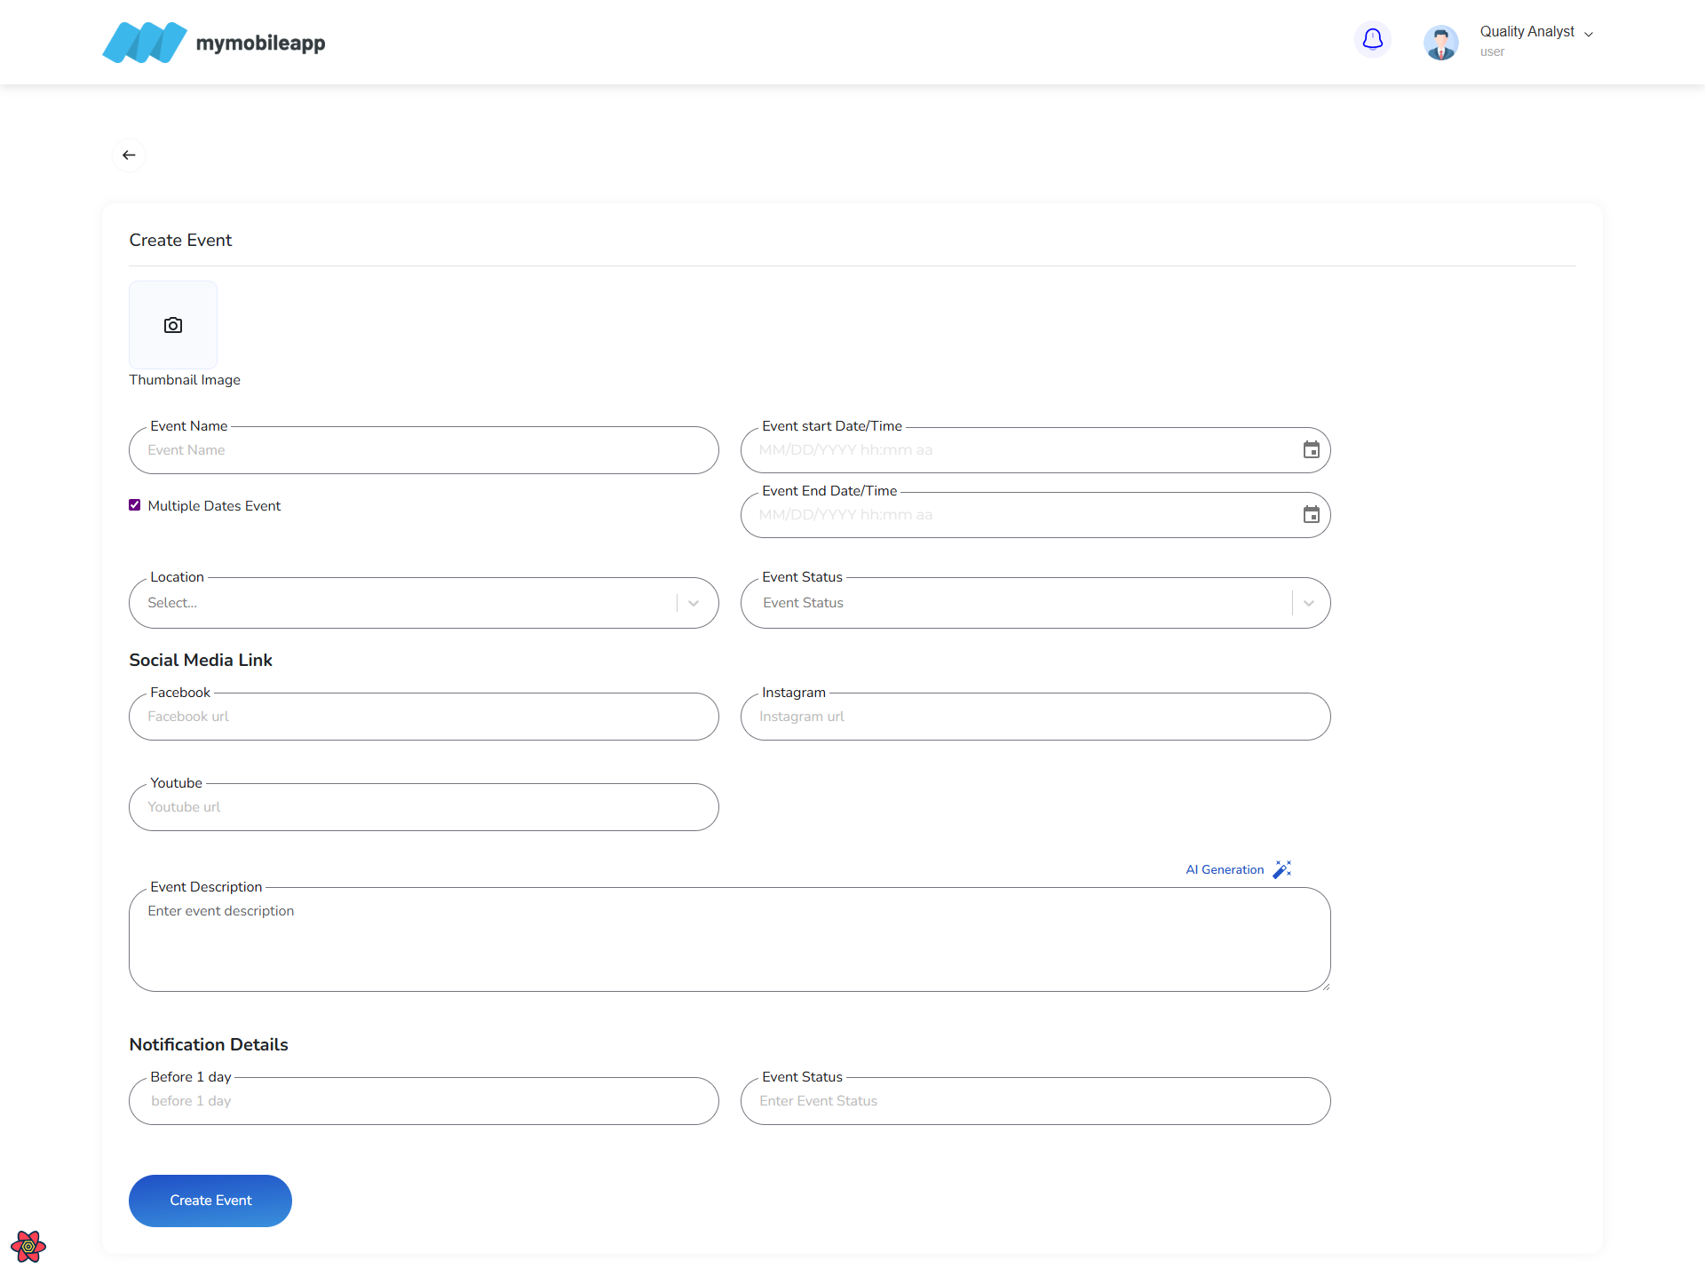Screen dimensions: 1705x1276
Task: Click the Event Description text area
Action: [x=728, y=939]
